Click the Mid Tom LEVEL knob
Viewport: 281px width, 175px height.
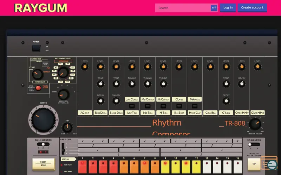pos(148,67)
